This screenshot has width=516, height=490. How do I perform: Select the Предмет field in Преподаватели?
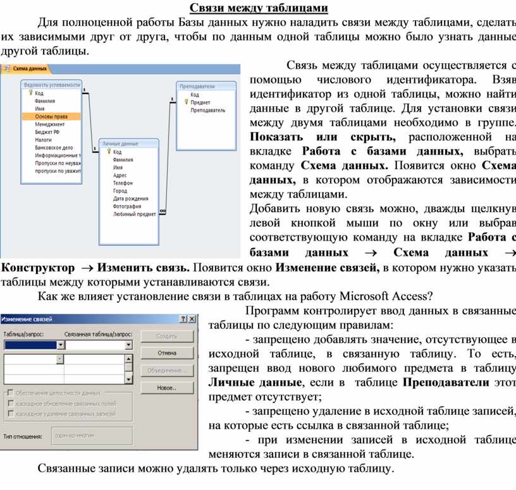[x=200, y=102]
